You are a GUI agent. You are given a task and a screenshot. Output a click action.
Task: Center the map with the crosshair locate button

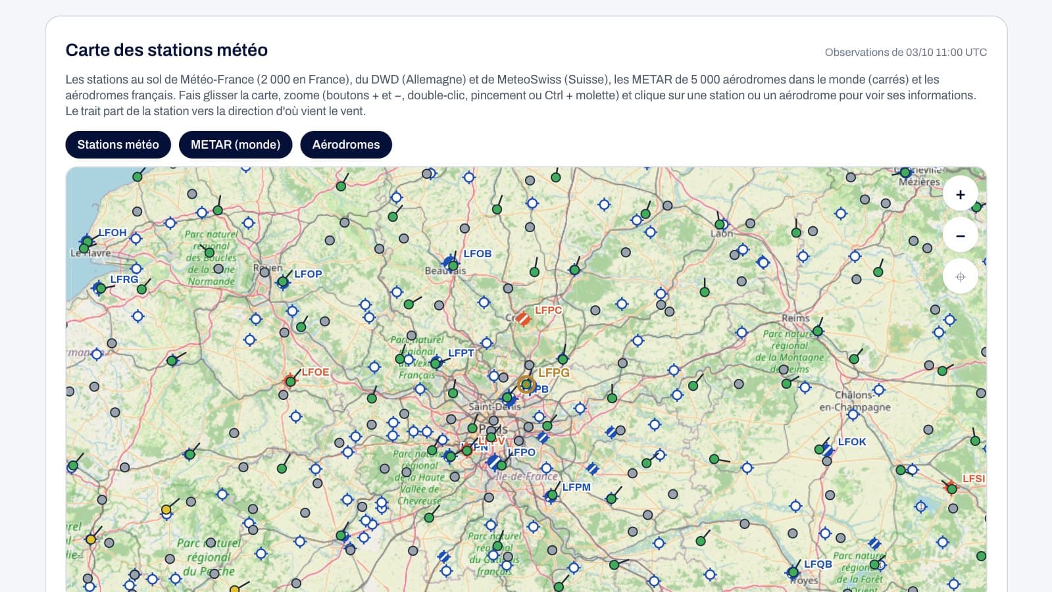pos(961,277)
